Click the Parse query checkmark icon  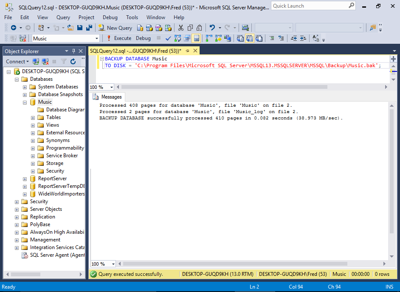[168, 38]
